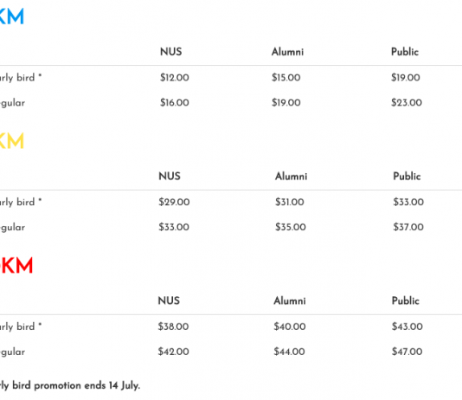Click the early bird promotion ends note

click(70, 385)
